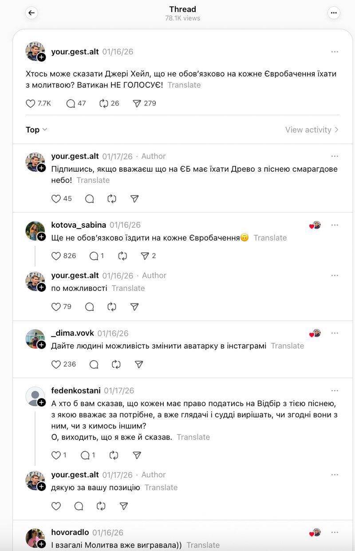Share the main post with 279 shares
This screenshot has height=551, width=355.
coord(137,104)
